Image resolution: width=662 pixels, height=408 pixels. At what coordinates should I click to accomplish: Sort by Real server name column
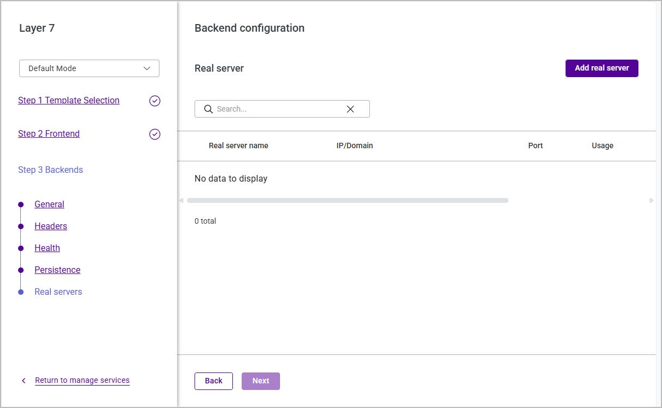238,145
